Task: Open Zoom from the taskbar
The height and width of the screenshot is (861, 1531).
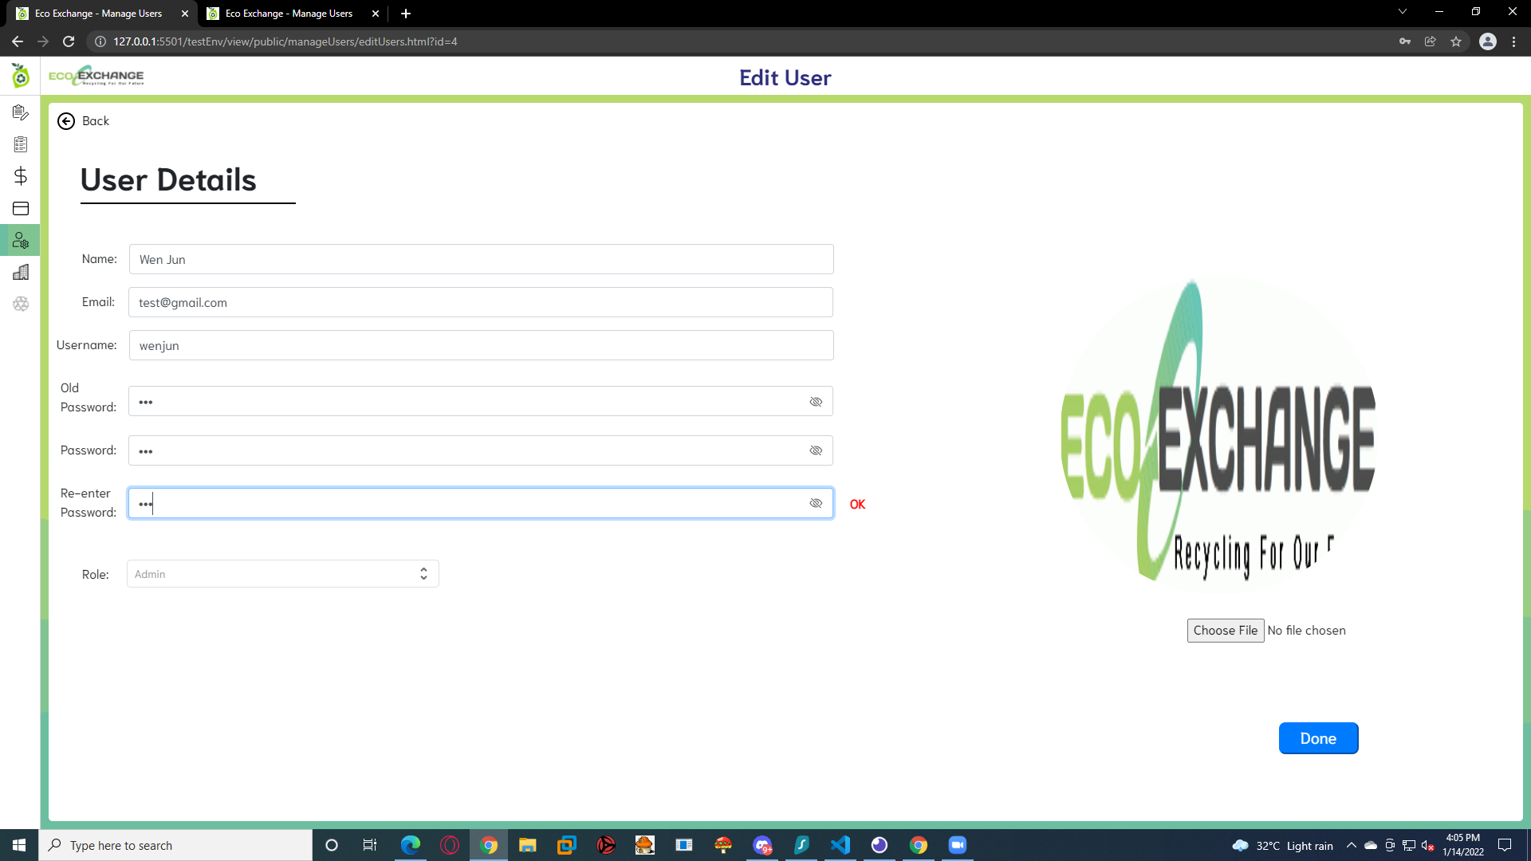Action: point(958,845)
